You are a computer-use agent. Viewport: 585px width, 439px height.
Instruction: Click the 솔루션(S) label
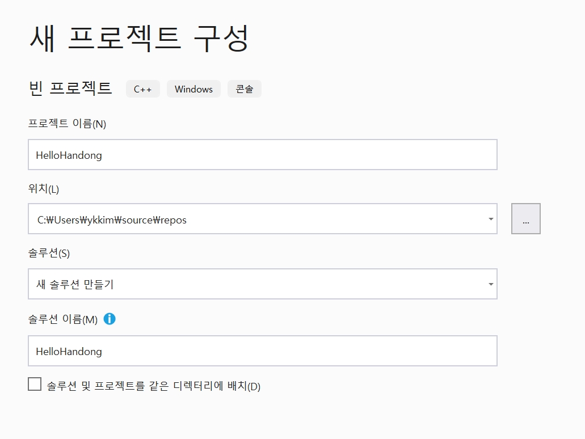point(49,254)
